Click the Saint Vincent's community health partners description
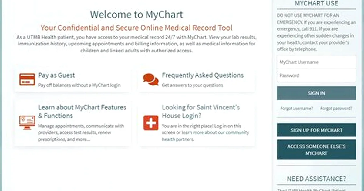 tap(205, 132)
